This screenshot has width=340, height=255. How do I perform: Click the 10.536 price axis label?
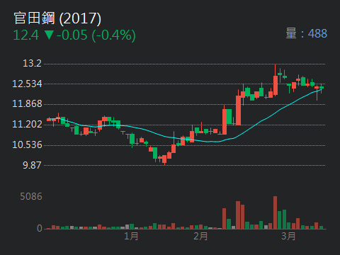(x=27, y=144)
